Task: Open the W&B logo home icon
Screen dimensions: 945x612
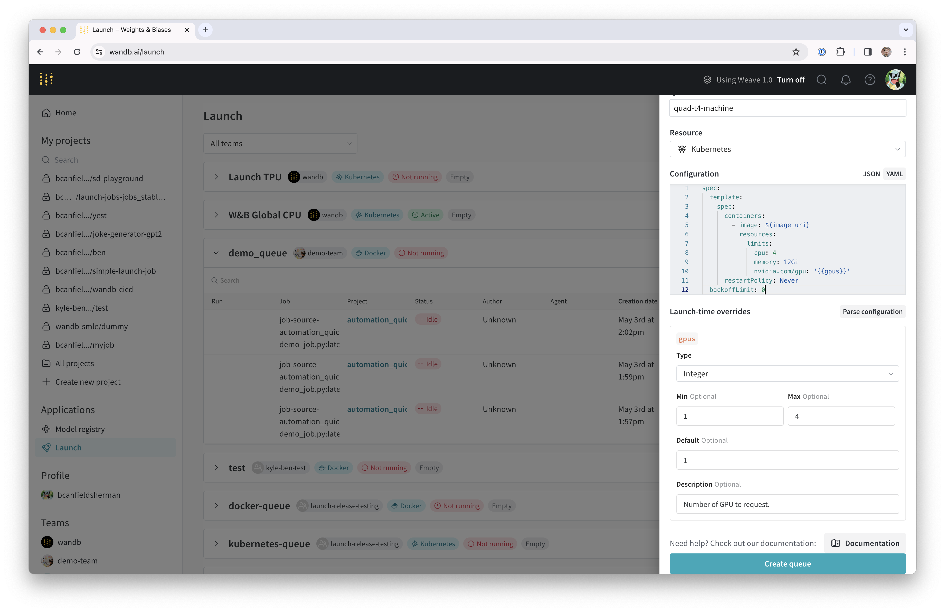Action: 46,79
